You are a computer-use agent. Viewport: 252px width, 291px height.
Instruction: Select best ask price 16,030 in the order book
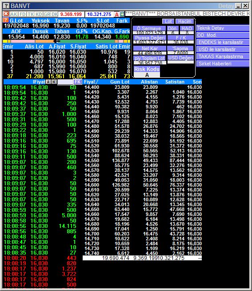78,52
